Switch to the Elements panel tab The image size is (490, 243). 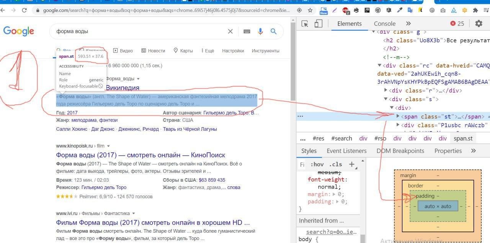coord(349,24)
